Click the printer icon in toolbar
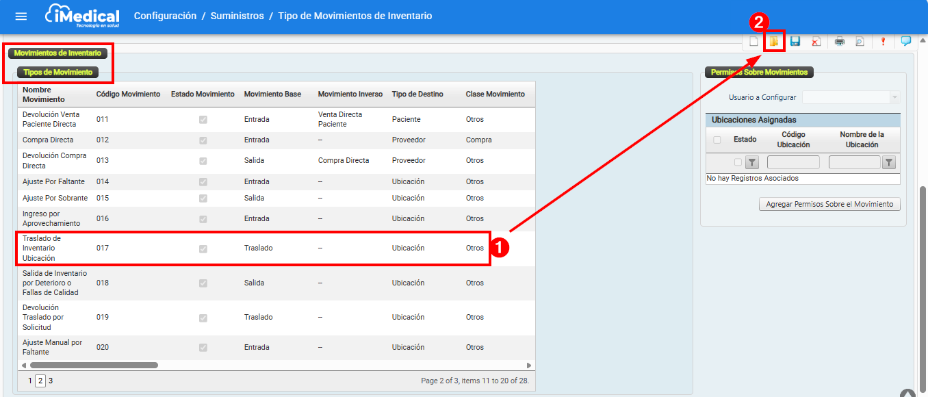The width and height of the screenshot is (928, 397). click(x=840, y=42)
